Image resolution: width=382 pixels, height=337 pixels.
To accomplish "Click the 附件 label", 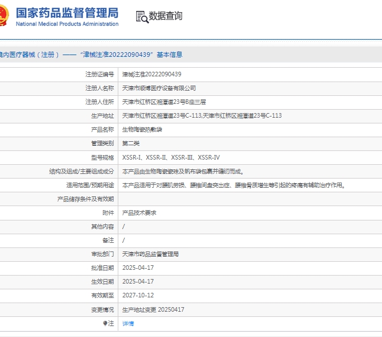I will coord(108,213).
